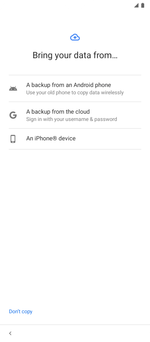Choose A backup from the cloud
Screen dimensions: 150x342
75,115
